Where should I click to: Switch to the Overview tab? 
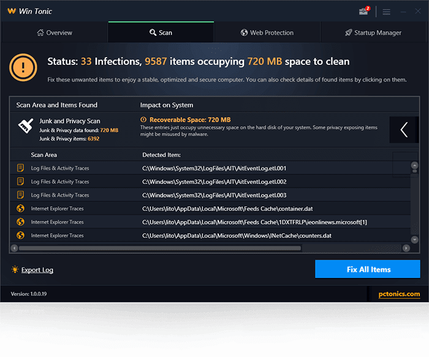[x=55, y=33]
